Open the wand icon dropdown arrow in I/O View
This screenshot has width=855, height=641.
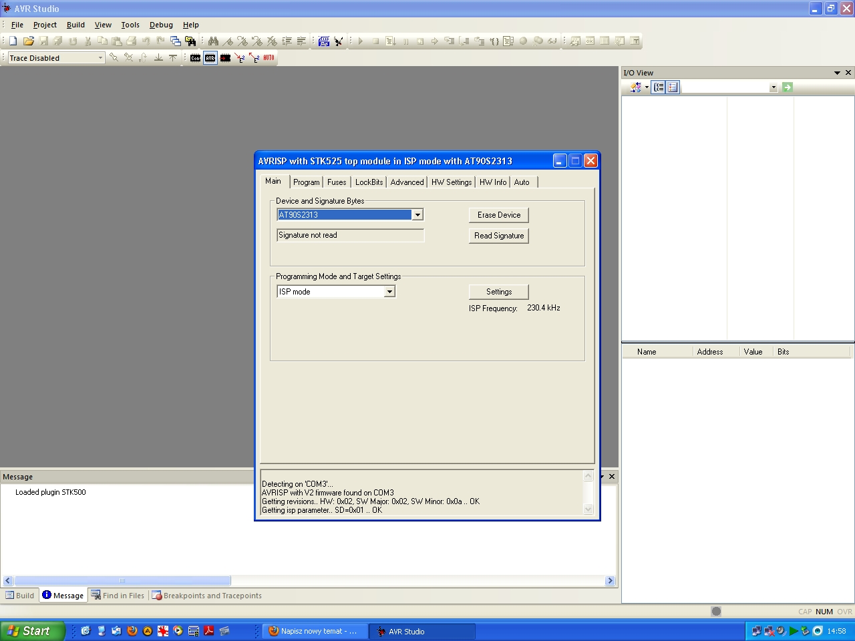point(647,87)
